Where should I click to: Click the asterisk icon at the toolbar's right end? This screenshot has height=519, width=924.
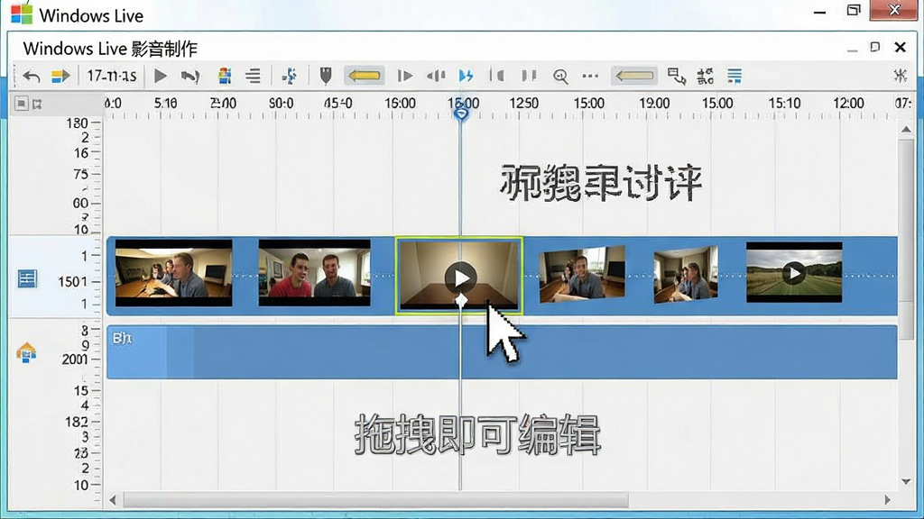(x=900, y=76)
